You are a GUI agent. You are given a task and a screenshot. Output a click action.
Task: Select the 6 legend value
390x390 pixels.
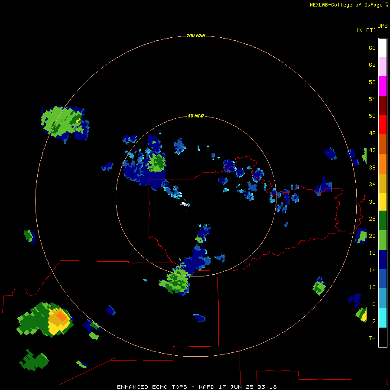[374, 304]
